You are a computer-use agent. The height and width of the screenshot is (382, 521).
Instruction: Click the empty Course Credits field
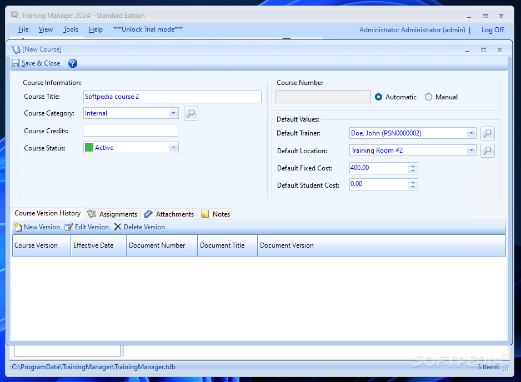click(x=131, y=130)
